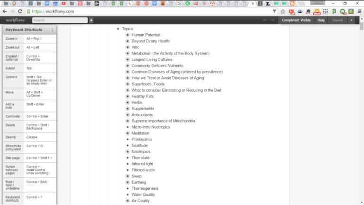Viewport: 364px width, 205px height.
Task: Click in the WorkFlowy search field
Action: point(60,20)
